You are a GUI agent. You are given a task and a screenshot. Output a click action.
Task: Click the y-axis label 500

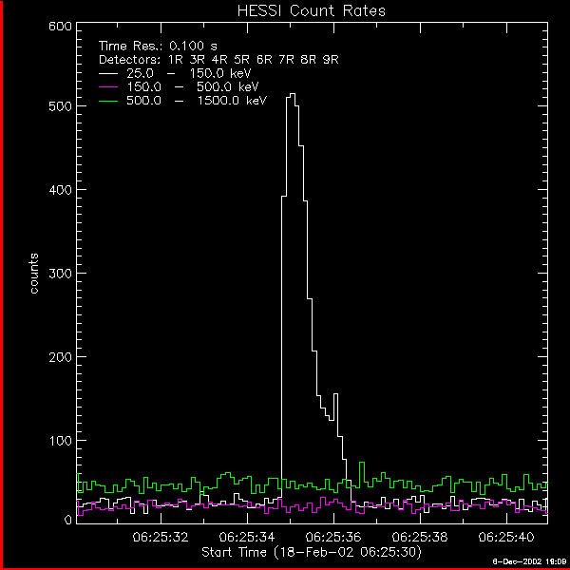(x=60, y=106)
